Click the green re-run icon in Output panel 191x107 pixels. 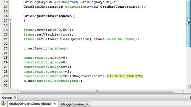tap(4, 103)
